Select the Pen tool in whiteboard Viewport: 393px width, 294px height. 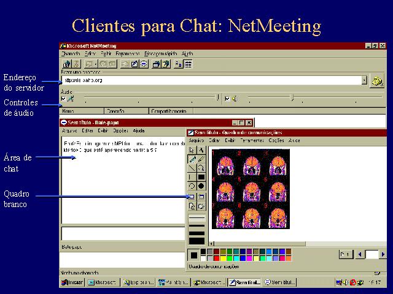click(201, 159)
